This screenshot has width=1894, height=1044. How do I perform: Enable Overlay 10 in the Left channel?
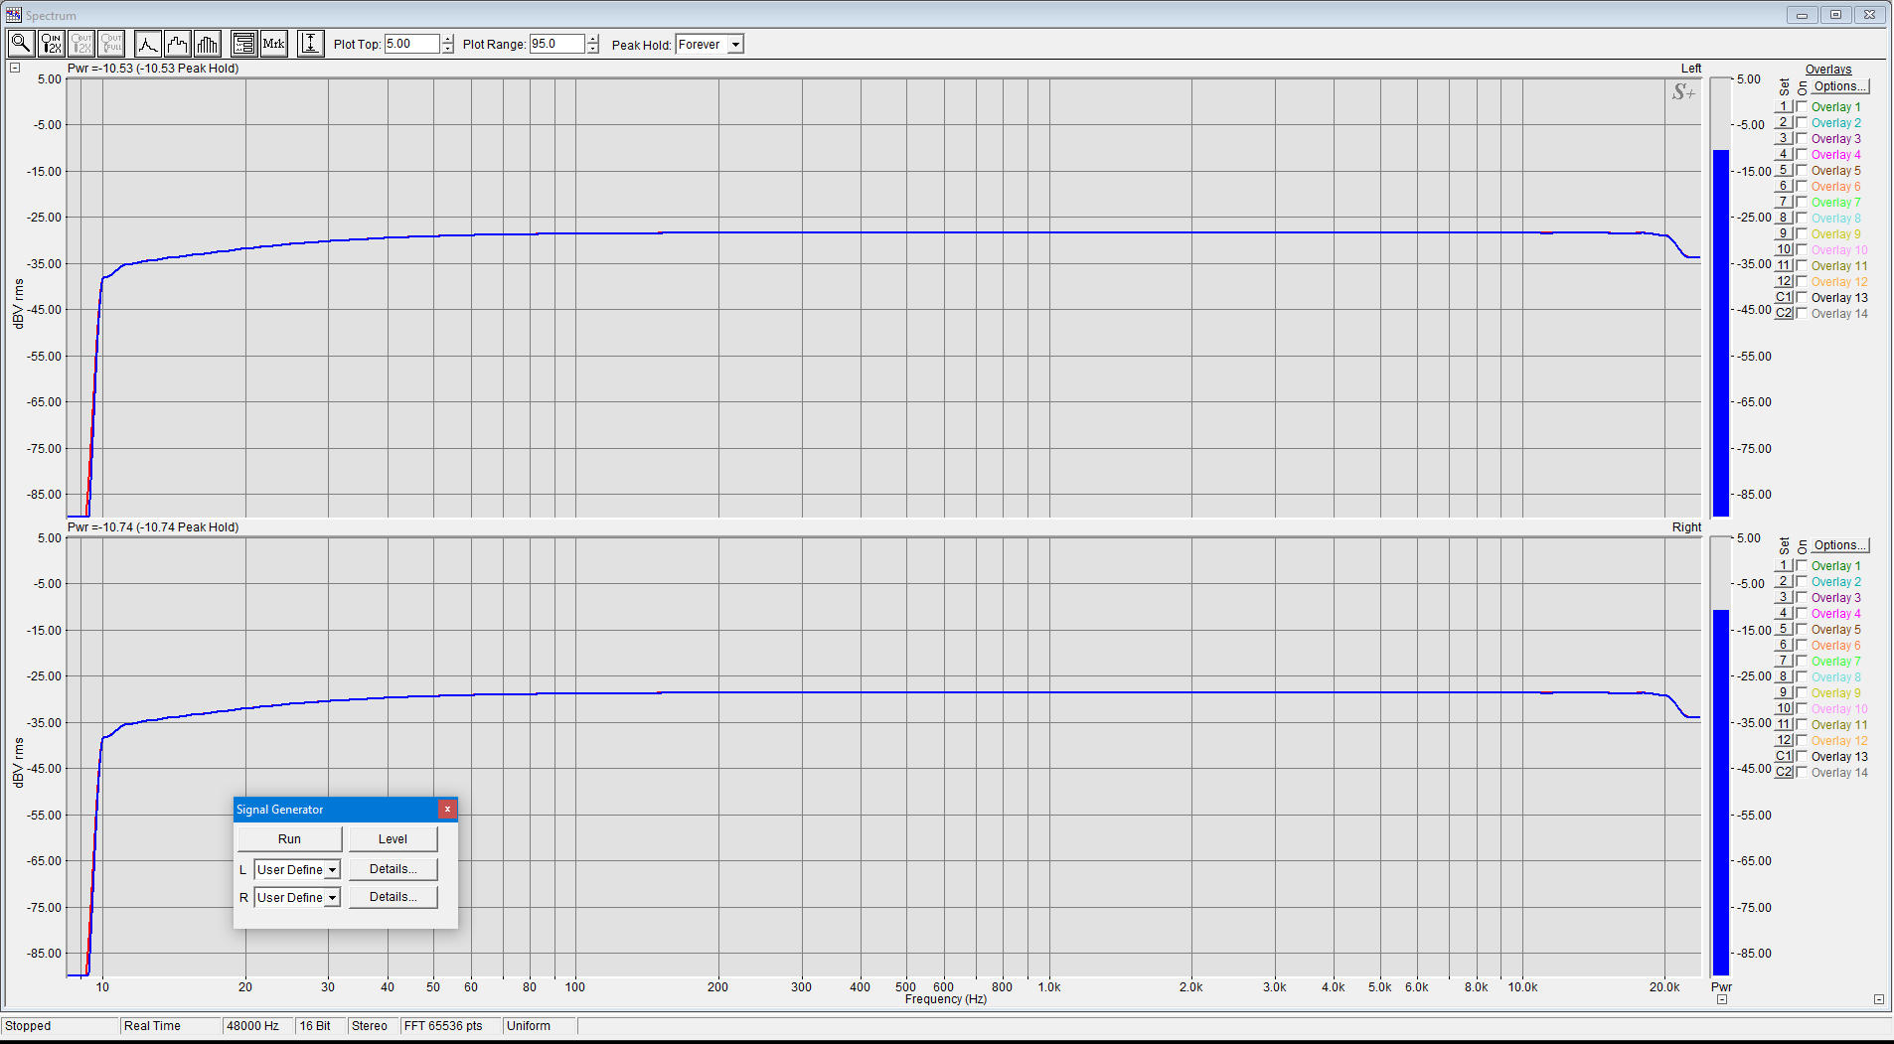click(1802, 250)
